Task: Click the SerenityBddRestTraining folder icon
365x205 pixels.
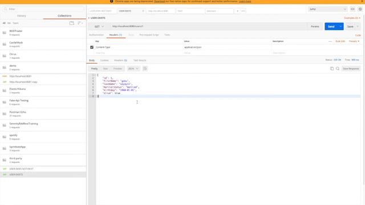Action: coord(5,125)
